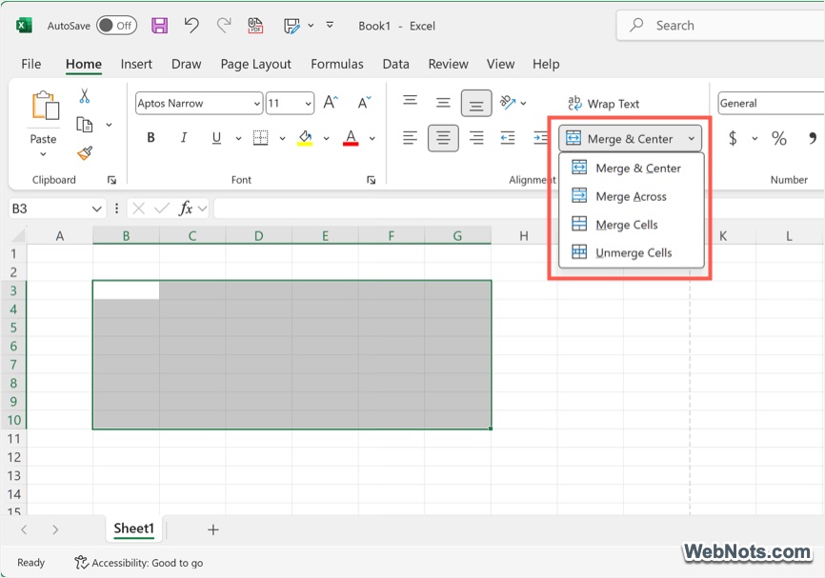Toggle AutoSave switch

pyautogui.click(x=116, y=26)
